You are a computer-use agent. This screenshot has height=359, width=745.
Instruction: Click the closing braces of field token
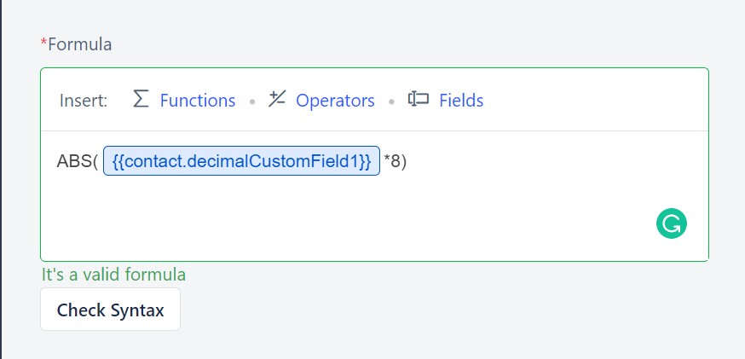[365, 161]
